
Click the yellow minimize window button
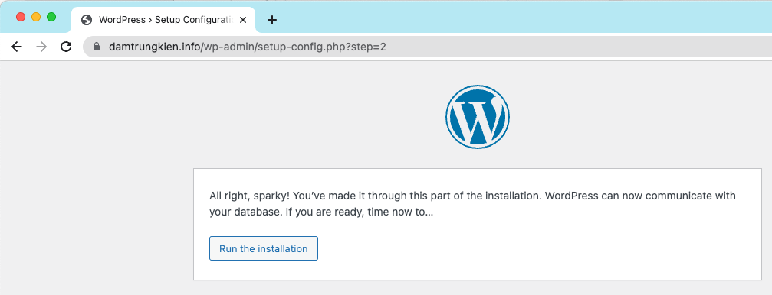click(36, 17)
